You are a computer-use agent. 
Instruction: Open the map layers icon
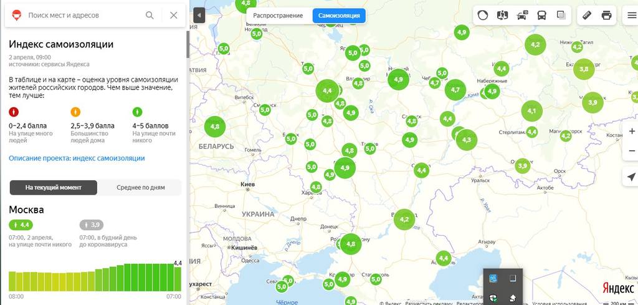pos(561,16)
